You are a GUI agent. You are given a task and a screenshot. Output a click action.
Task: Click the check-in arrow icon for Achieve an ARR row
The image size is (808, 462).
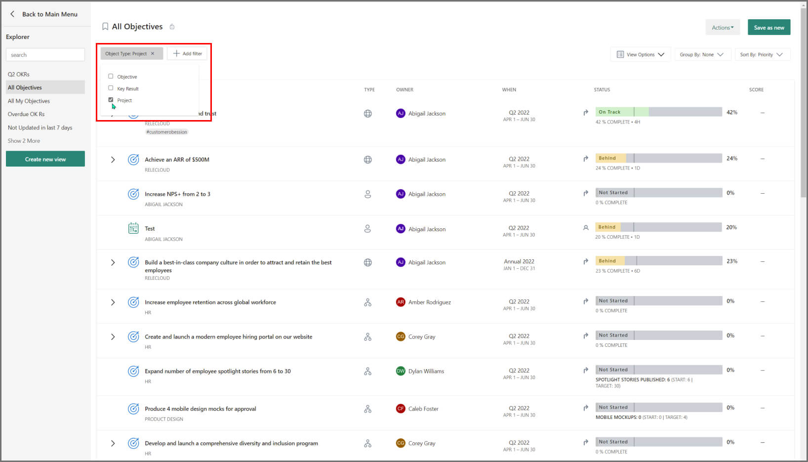click(586, 159)
